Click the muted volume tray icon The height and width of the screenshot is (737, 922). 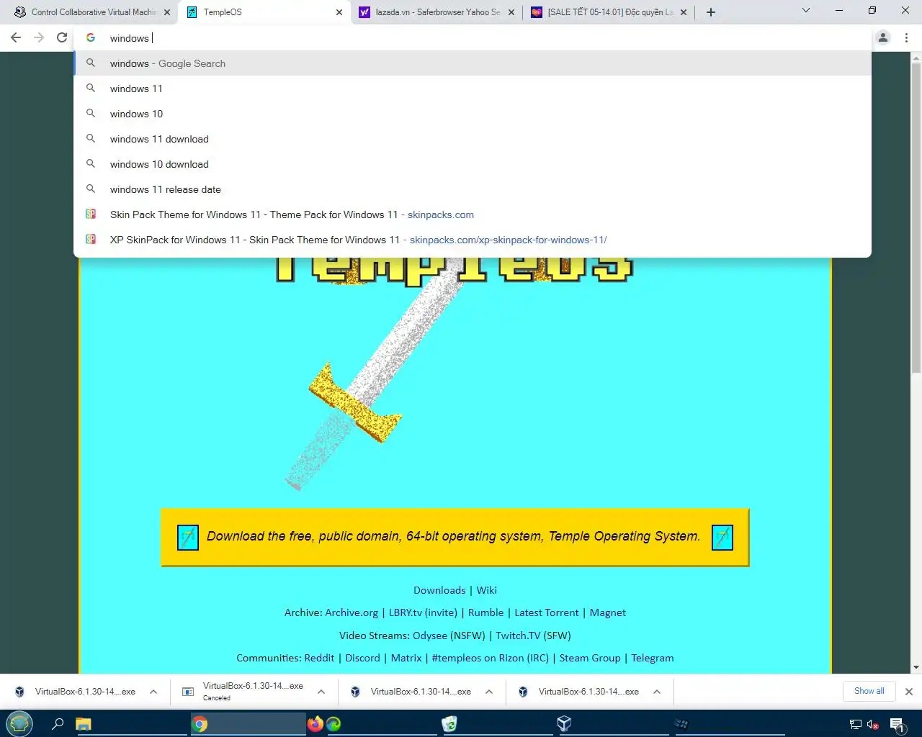873,725
